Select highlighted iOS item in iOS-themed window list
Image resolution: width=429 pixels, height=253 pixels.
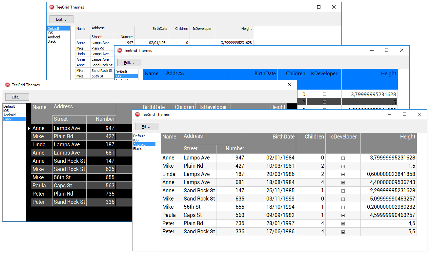tap(126, 76)
